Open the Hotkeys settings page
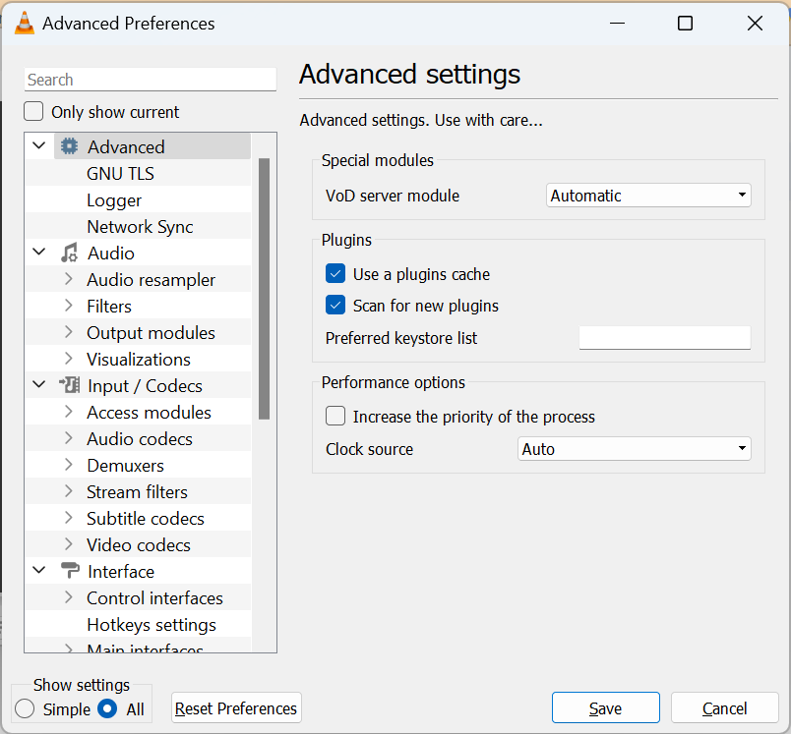This screenshot has width=791, height=734. [152, 624]
